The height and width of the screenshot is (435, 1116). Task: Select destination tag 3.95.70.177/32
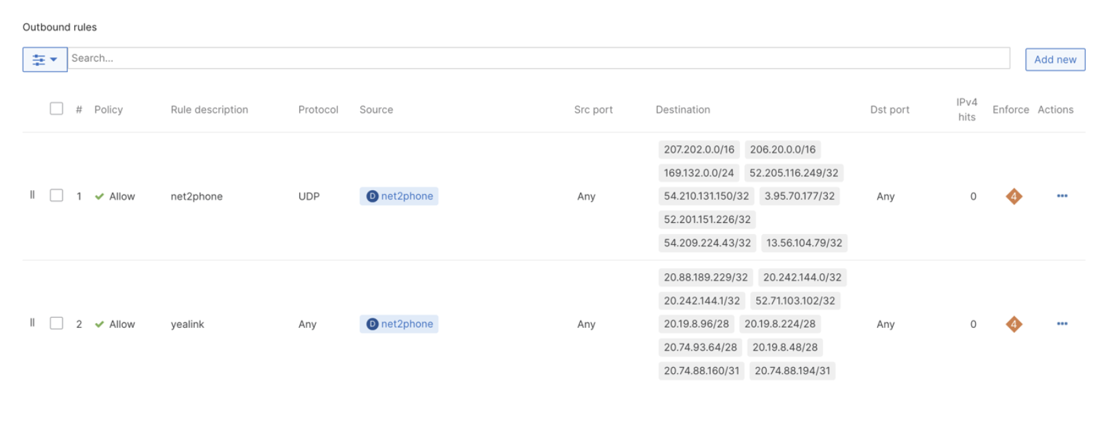coord(800,196)
